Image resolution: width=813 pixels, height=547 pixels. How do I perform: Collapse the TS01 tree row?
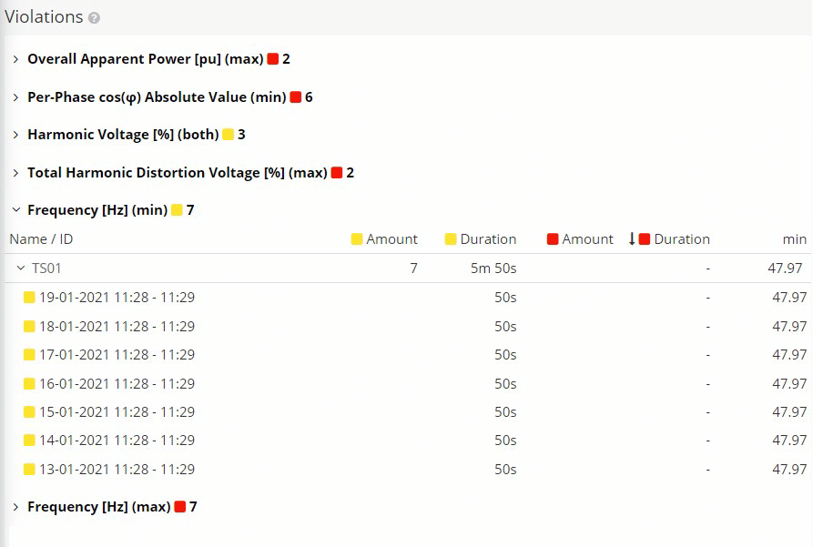coord(20,268)
